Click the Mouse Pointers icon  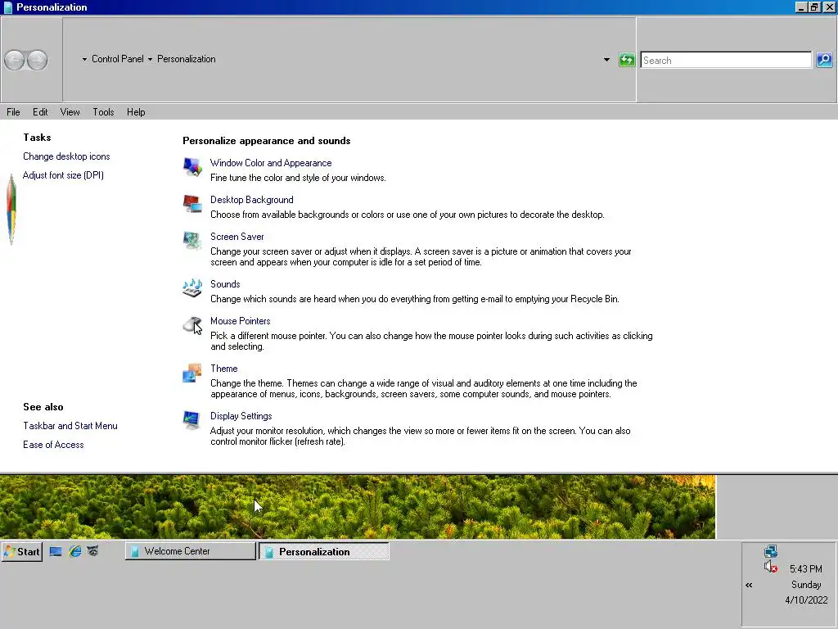[x=192, y=325]
